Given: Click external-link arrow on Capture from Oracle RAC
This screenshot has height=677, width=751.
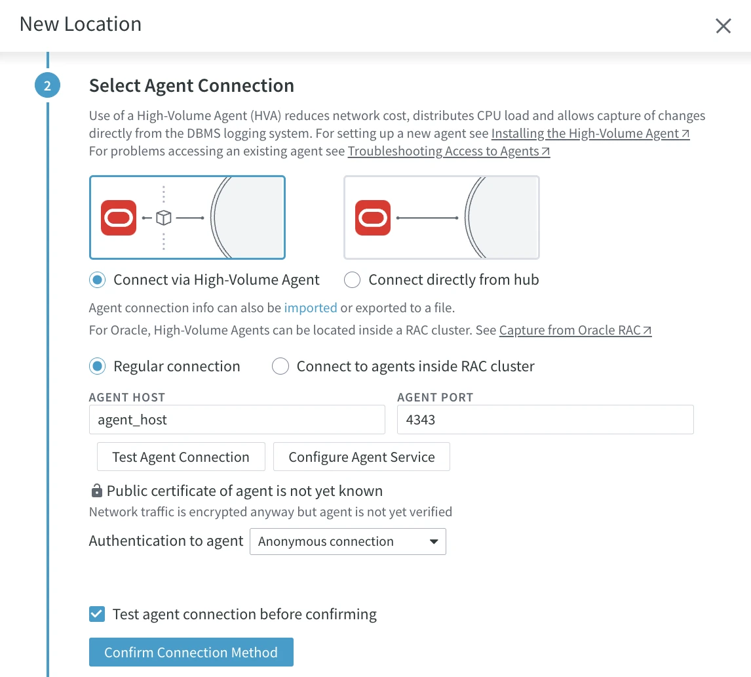Looking at the screenshot, I should click(649, 330).
